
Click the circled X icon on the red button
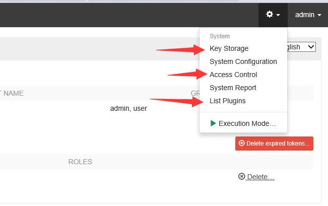tap(242, 144)
